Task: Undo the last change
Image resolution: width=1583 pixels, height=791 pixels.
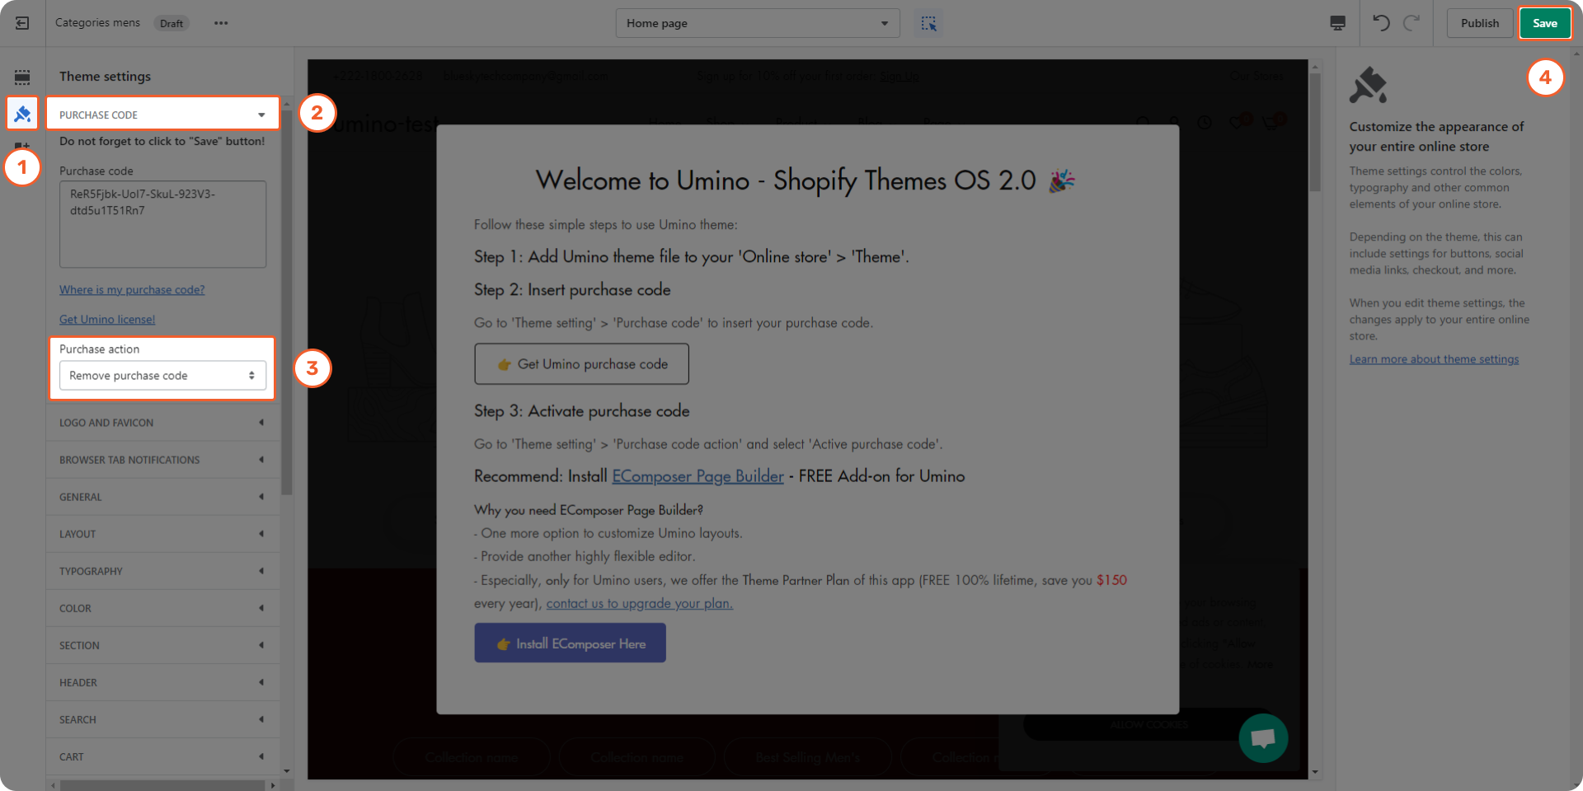Action: (x=1381, y=23)
